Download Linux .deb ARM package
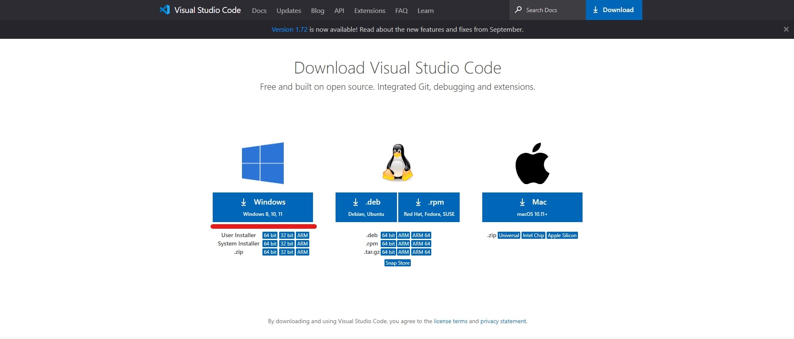The width and height of the screenshot is (794, 339). click(x=403, y=235)
